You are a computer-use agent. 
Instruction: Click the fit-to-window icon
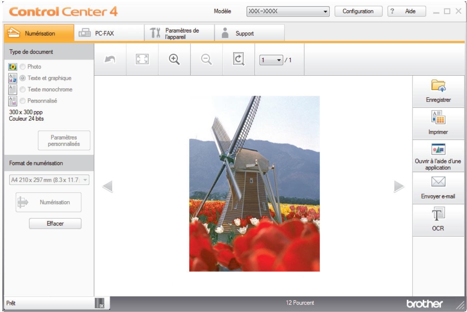tap(142, 60)
